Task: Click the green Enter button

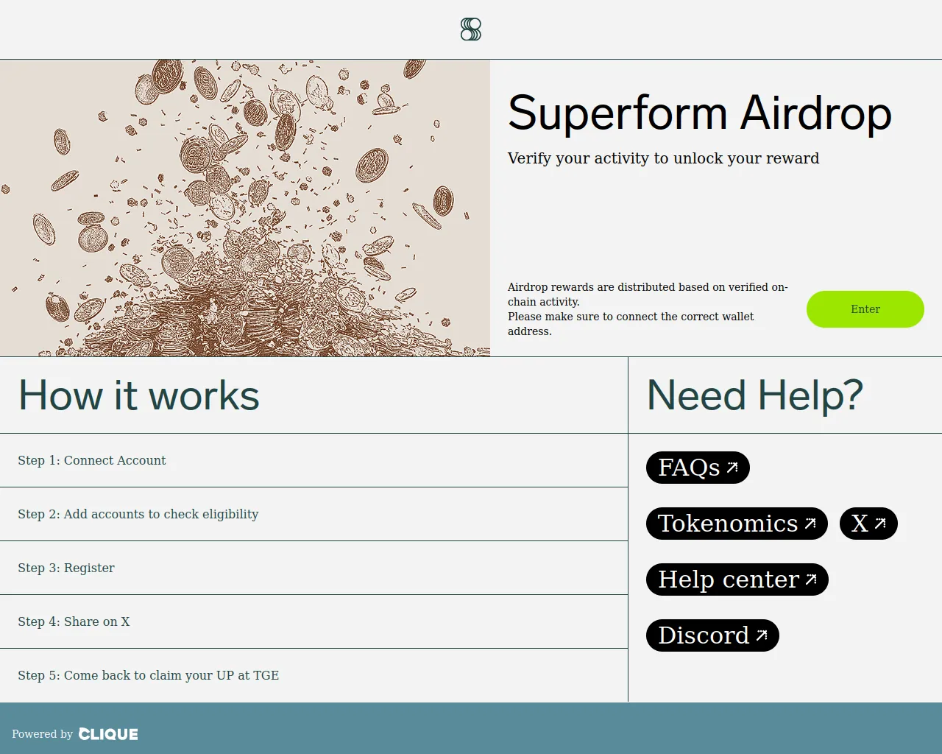Action: coord(865,309)
